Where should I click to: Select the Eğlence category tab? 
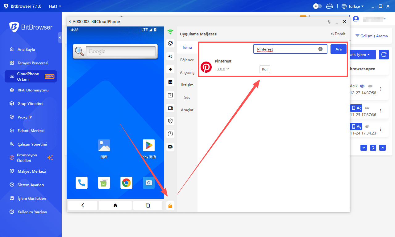click(187, 60)
